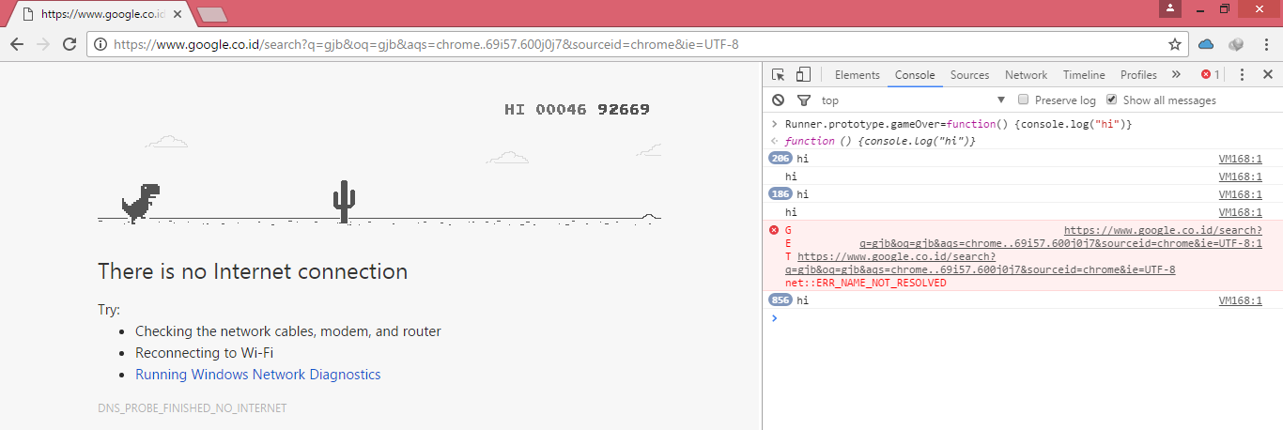Viewport: 1283px width, 430px height.
Task: Show more DevTools tabs with the chevron
Action: (1176, 75)
